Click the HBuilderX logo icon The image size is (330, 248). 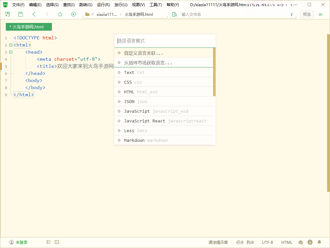point(5,5)
